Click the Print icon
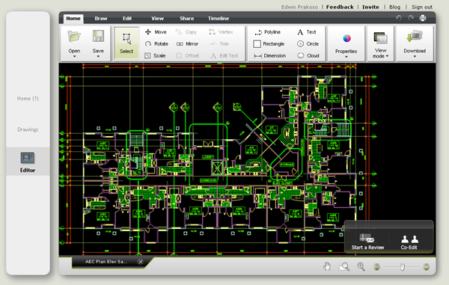Image resolution: width=449 pixels, height=285 pixels. click(423, 18)
